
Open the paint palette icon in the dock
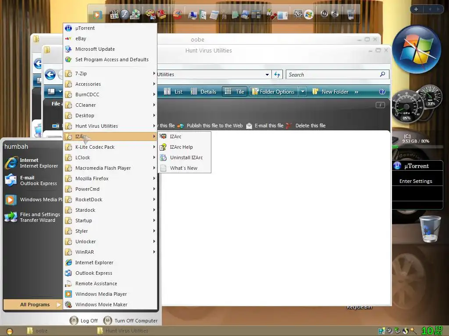(x=150, y=14)
